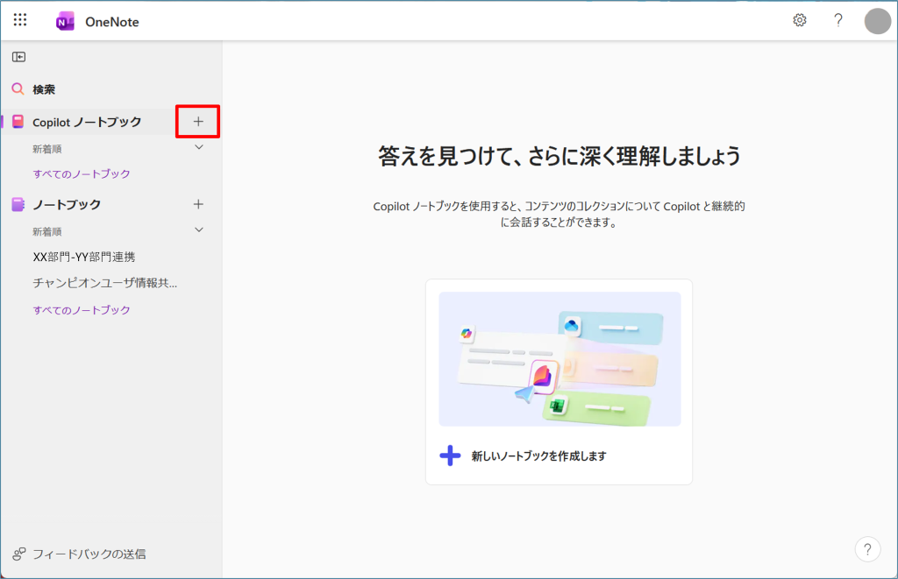The height and width of the screenshot is (579, 898).
Task: Click 新しいノートブックを作成します
Action: [539, 456]
